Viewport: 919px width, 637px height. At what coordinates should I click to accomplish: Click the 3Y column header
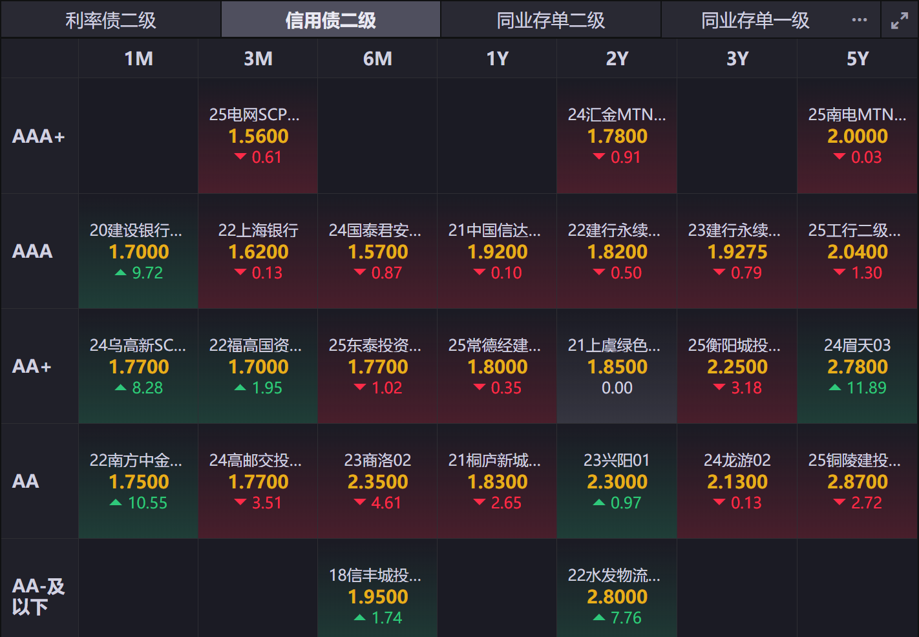click(x=737, y=59)
